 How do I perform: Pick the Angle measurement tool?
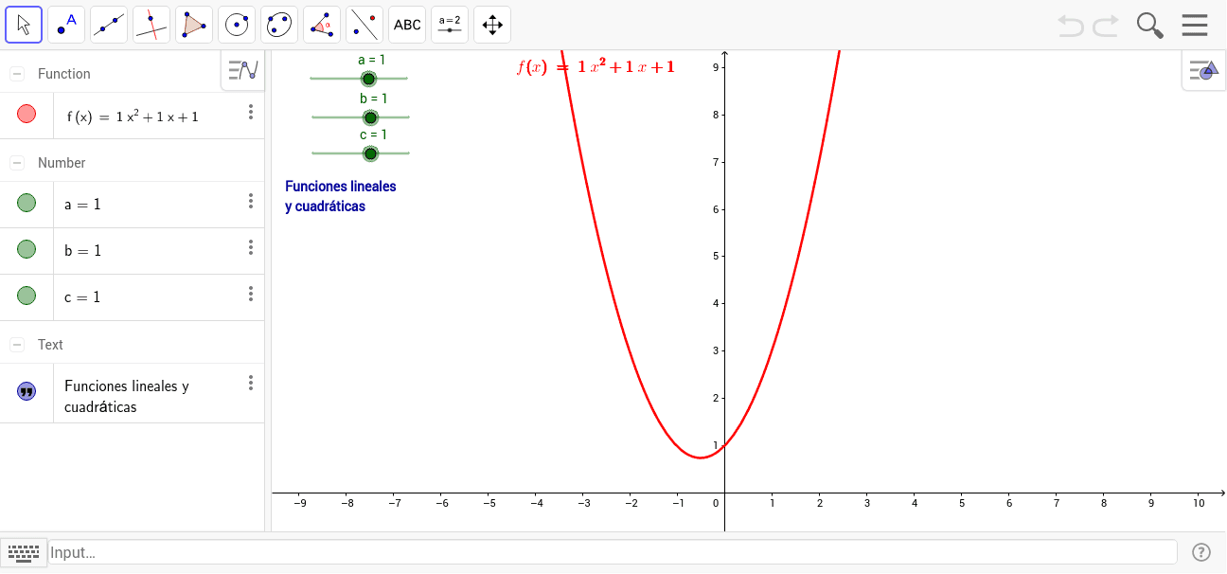(x=322, y=25)
